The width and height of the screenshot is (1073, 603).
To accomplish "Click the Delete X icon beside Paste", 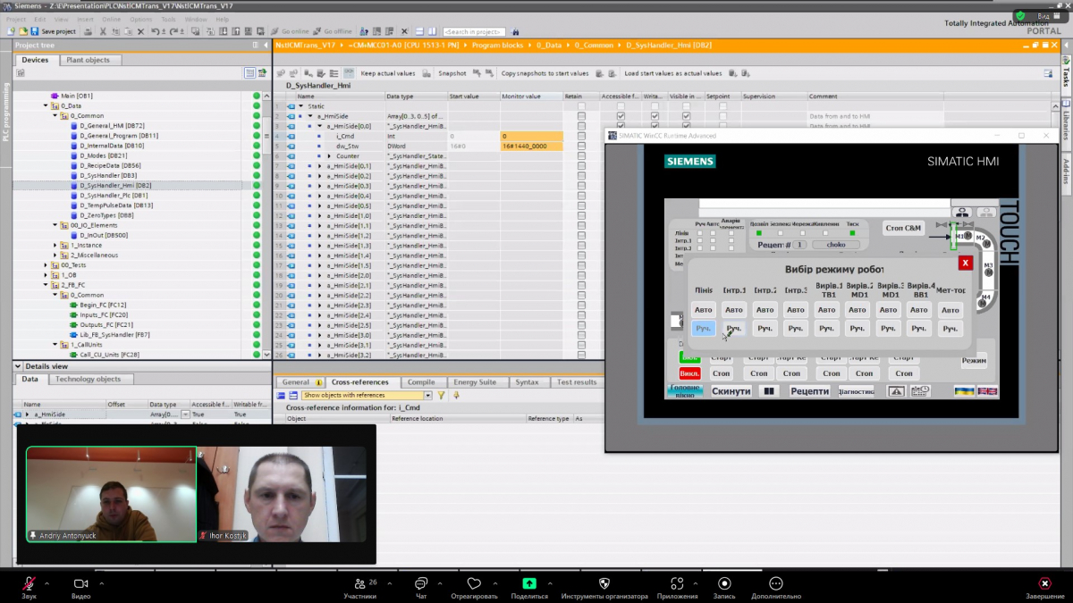I will click(140, 31).
